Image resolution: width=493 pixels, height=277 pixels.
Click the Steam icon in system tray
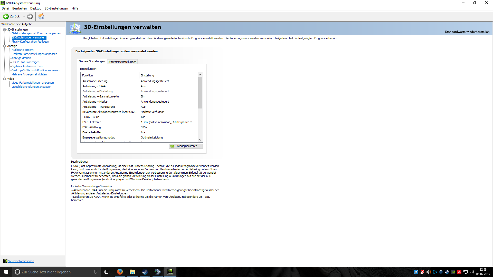point(447,272)
